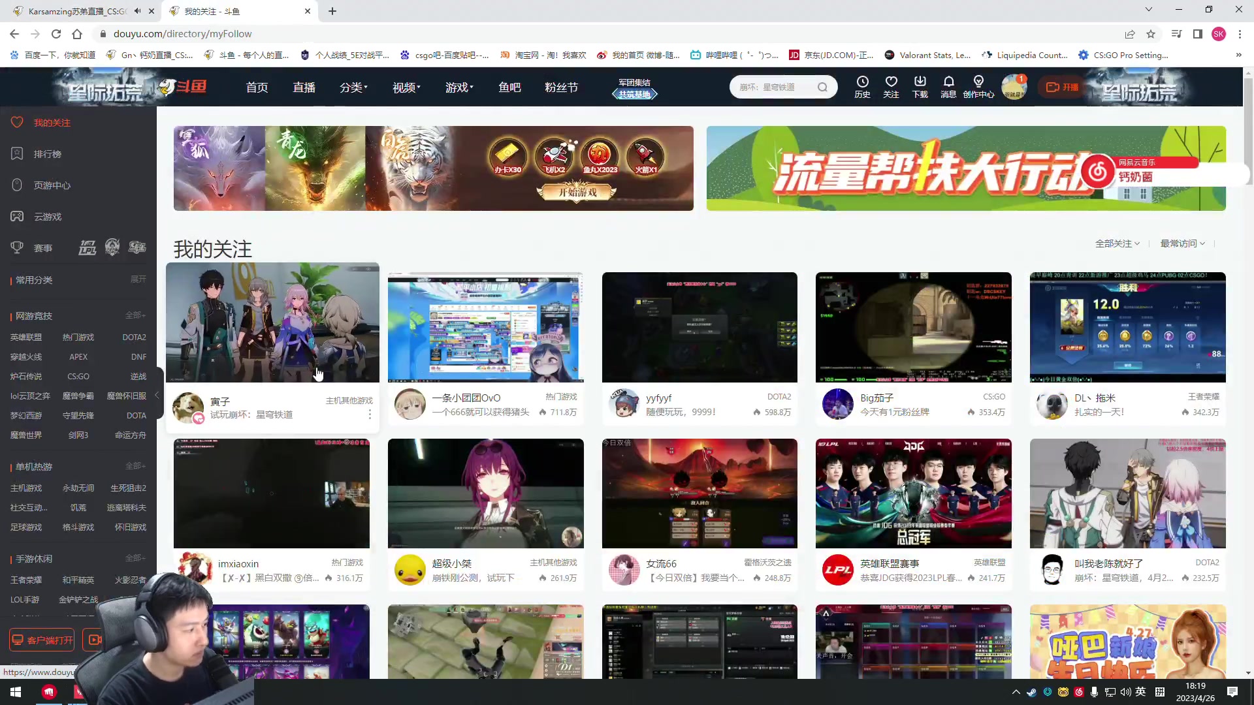1254x705 pixels.
Task: Show all 网游竞技 categories
Action: coord(135,315)
